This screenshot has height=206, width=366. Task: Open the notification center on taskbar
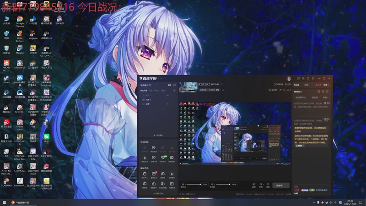pos(361,202)
